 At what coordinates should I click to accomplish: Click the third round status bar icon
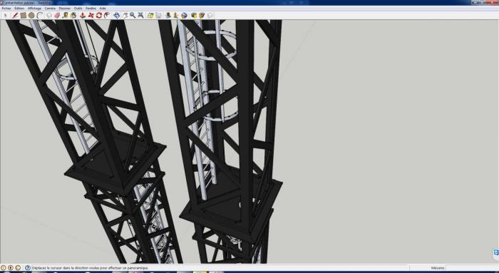click(x=18, y=268)
